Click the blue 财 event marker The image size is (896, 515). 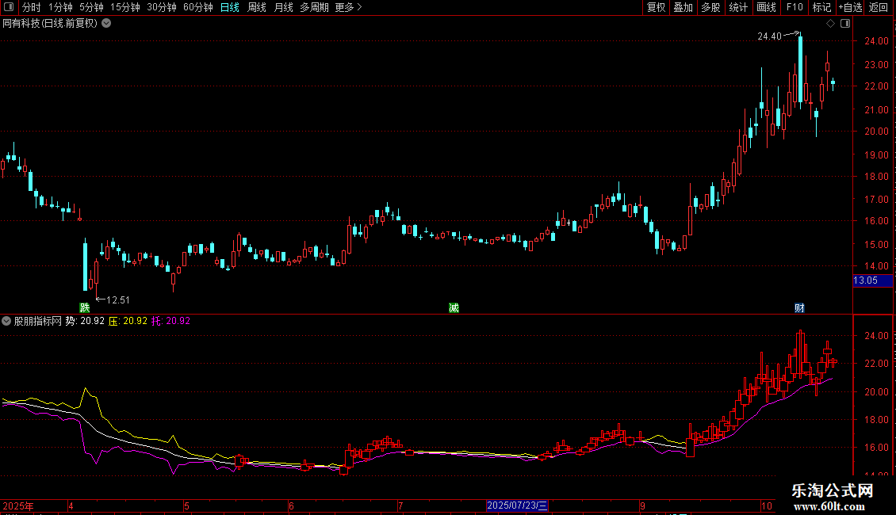(799, 307)
